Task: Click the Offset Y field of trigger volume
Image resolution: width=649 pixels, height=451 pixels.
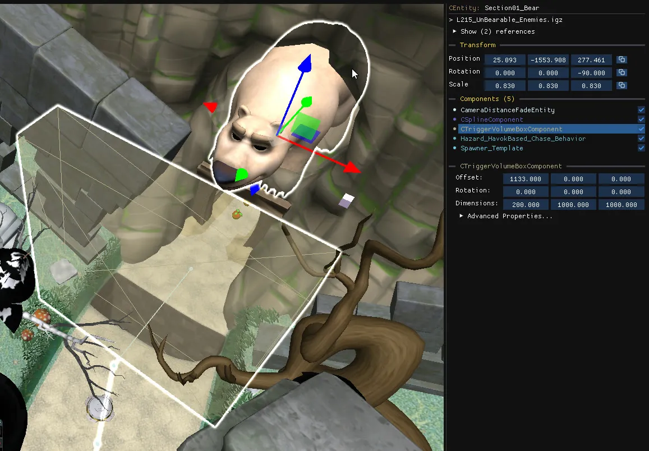Action: coord(573,179)
